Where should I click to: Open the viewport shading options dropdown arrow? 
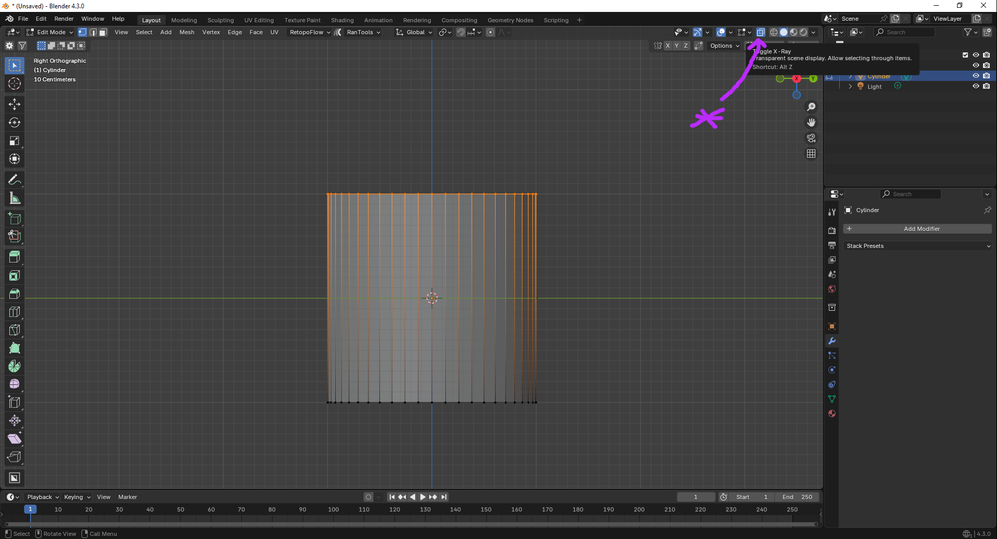[813, 32]
